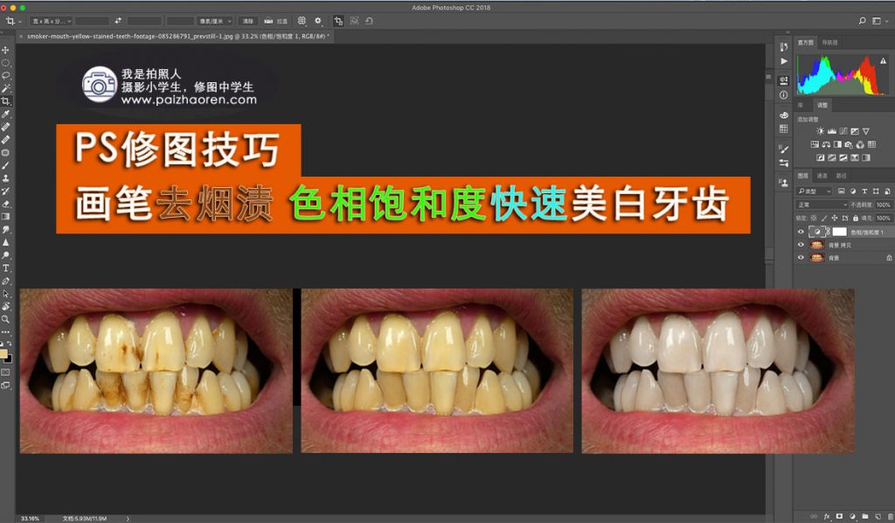Viewport: 895px width, 523px height.
Task: Hide the 背景 拷贝 layer's visibility eye
Action: coord(801,245)
